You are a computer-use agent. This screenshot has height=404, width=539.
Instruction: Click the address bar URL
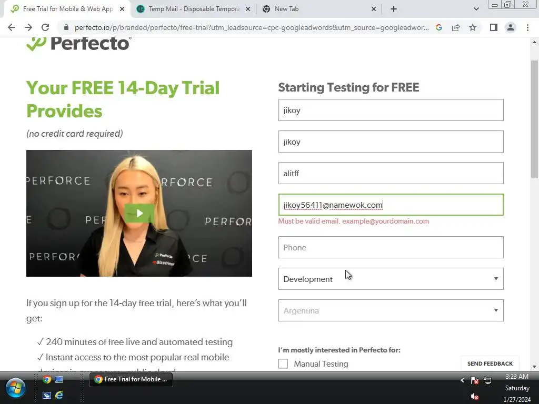252,27
